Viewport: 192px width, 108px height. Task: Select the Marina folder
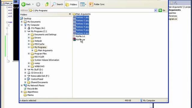(x=30, y=95)
